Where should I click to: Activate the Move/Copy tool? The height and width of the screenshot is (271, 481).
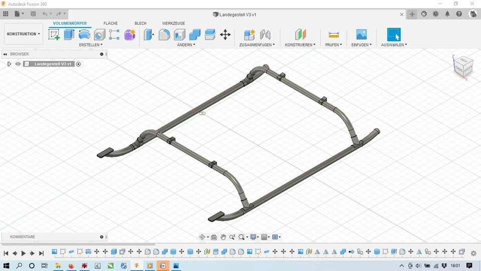225,34
